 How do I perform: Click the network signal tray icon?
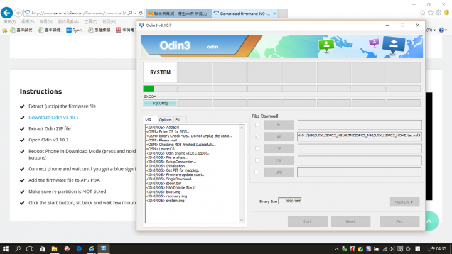click(x=385, y=249)
